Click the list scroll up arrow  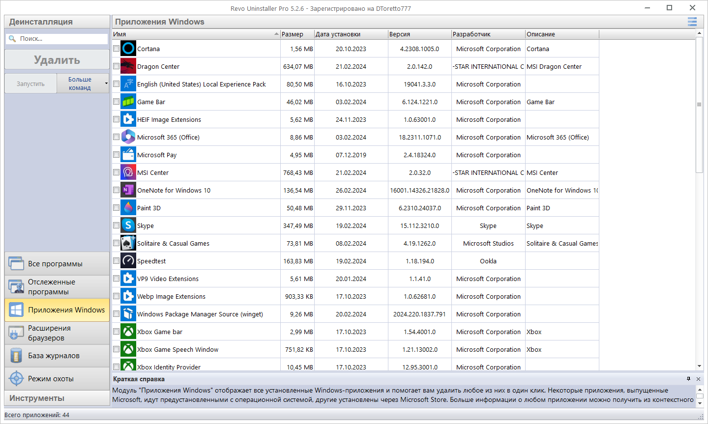(x=699, y=33)
